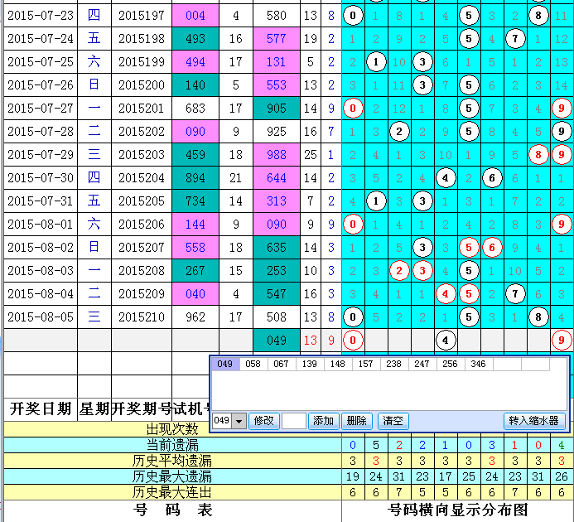Select the 247 entry in the number list
Screen dimensions: 574x522
pyautogui.click(x=422, y=364)
